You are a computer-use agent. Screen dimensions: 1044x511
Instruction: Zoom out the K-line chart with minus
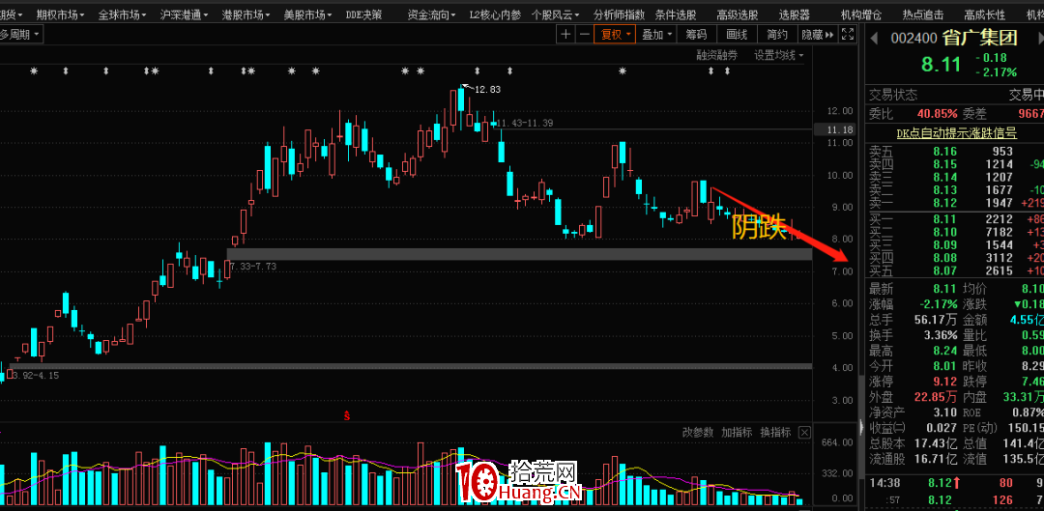[x=583, y=35]
